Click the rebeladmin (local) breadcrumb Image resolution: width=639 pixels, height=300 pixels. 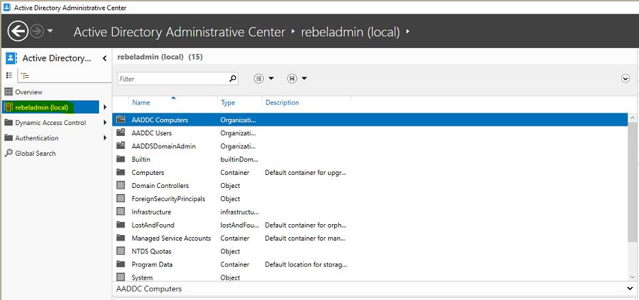pyautogui.click(x=351, y=31)
